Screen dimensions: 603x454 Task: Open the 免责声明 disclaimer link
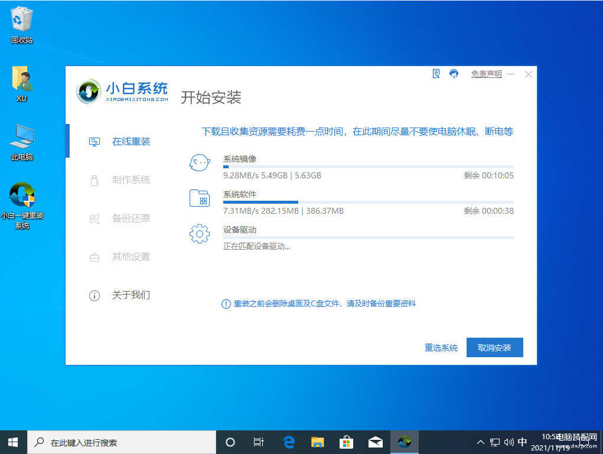pyautogui.click(x=487, y=74)
